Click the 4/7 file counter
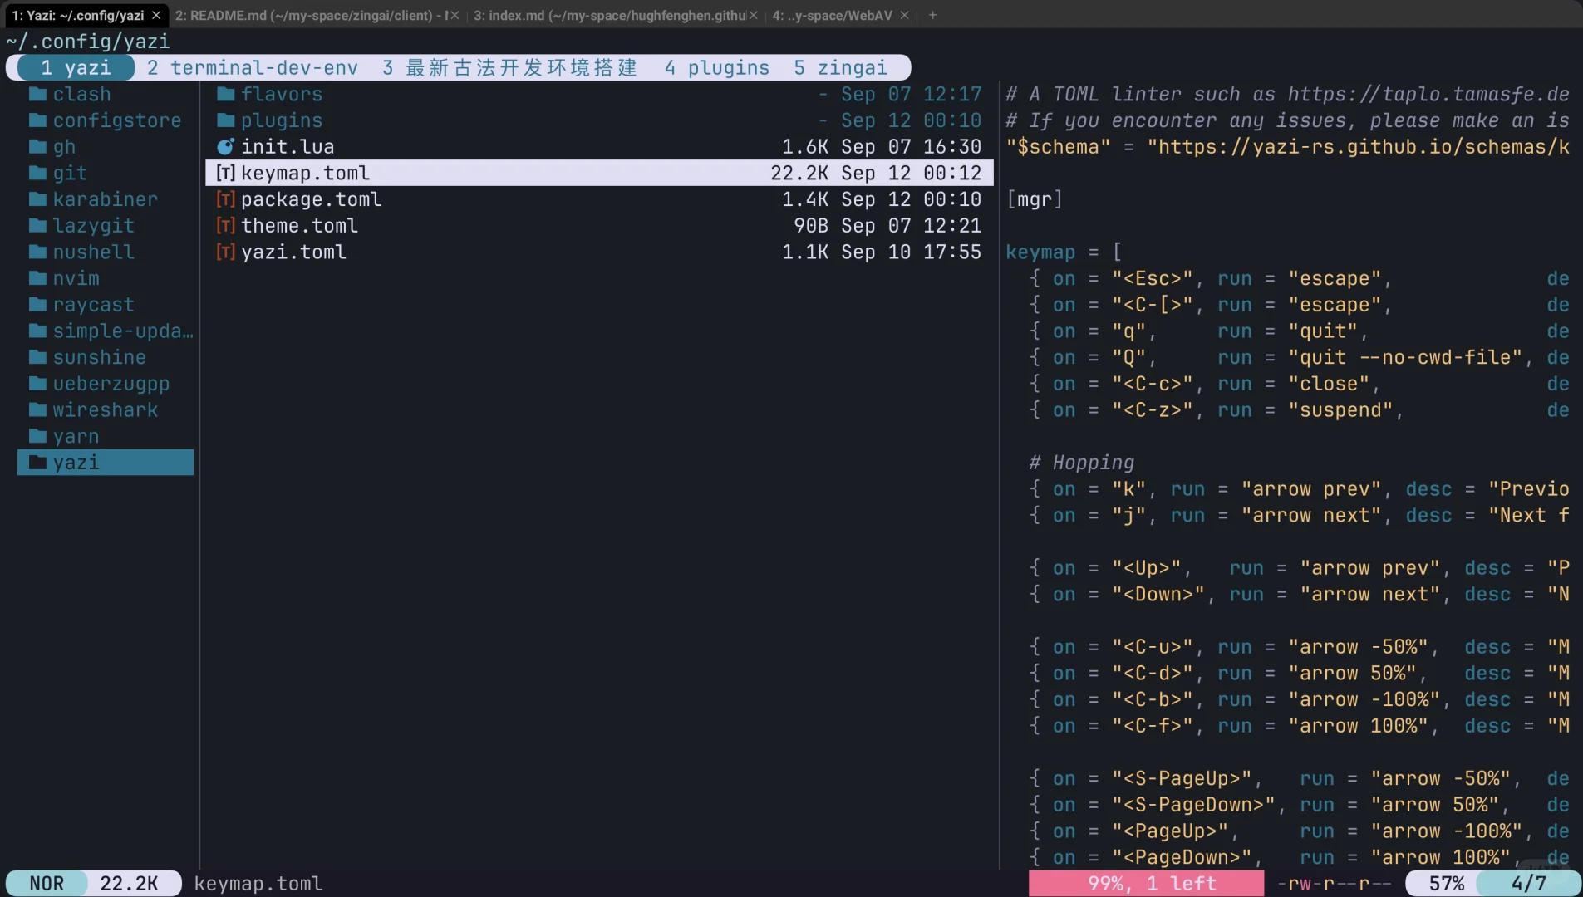This screenshot has width=1583, height=897. click(x=1529, y=883)
